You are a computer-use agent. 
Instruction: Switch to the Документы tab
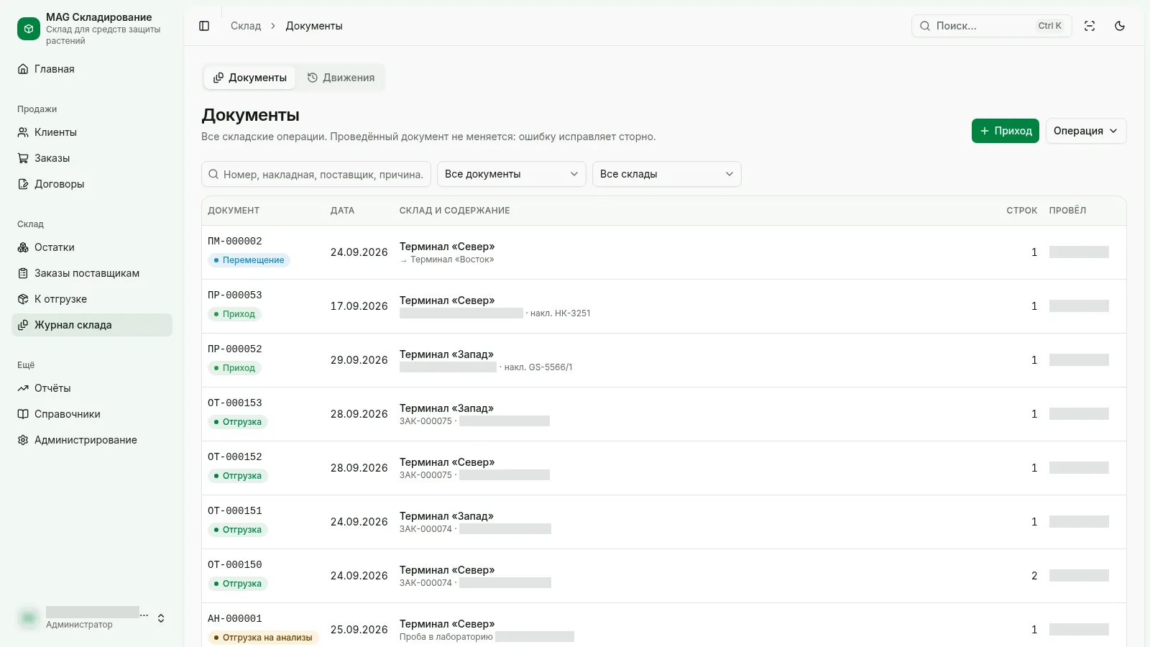(x=249, y=78)
